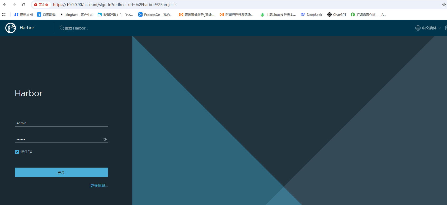Open the browser apps grid icon

(x=4, y=14)
